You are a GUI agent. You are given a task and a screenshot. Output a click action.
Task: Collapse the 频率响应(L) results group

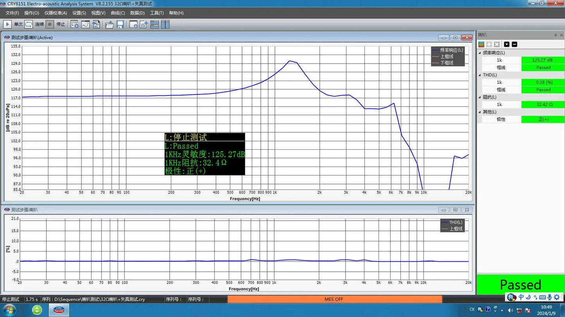[480, 53]
